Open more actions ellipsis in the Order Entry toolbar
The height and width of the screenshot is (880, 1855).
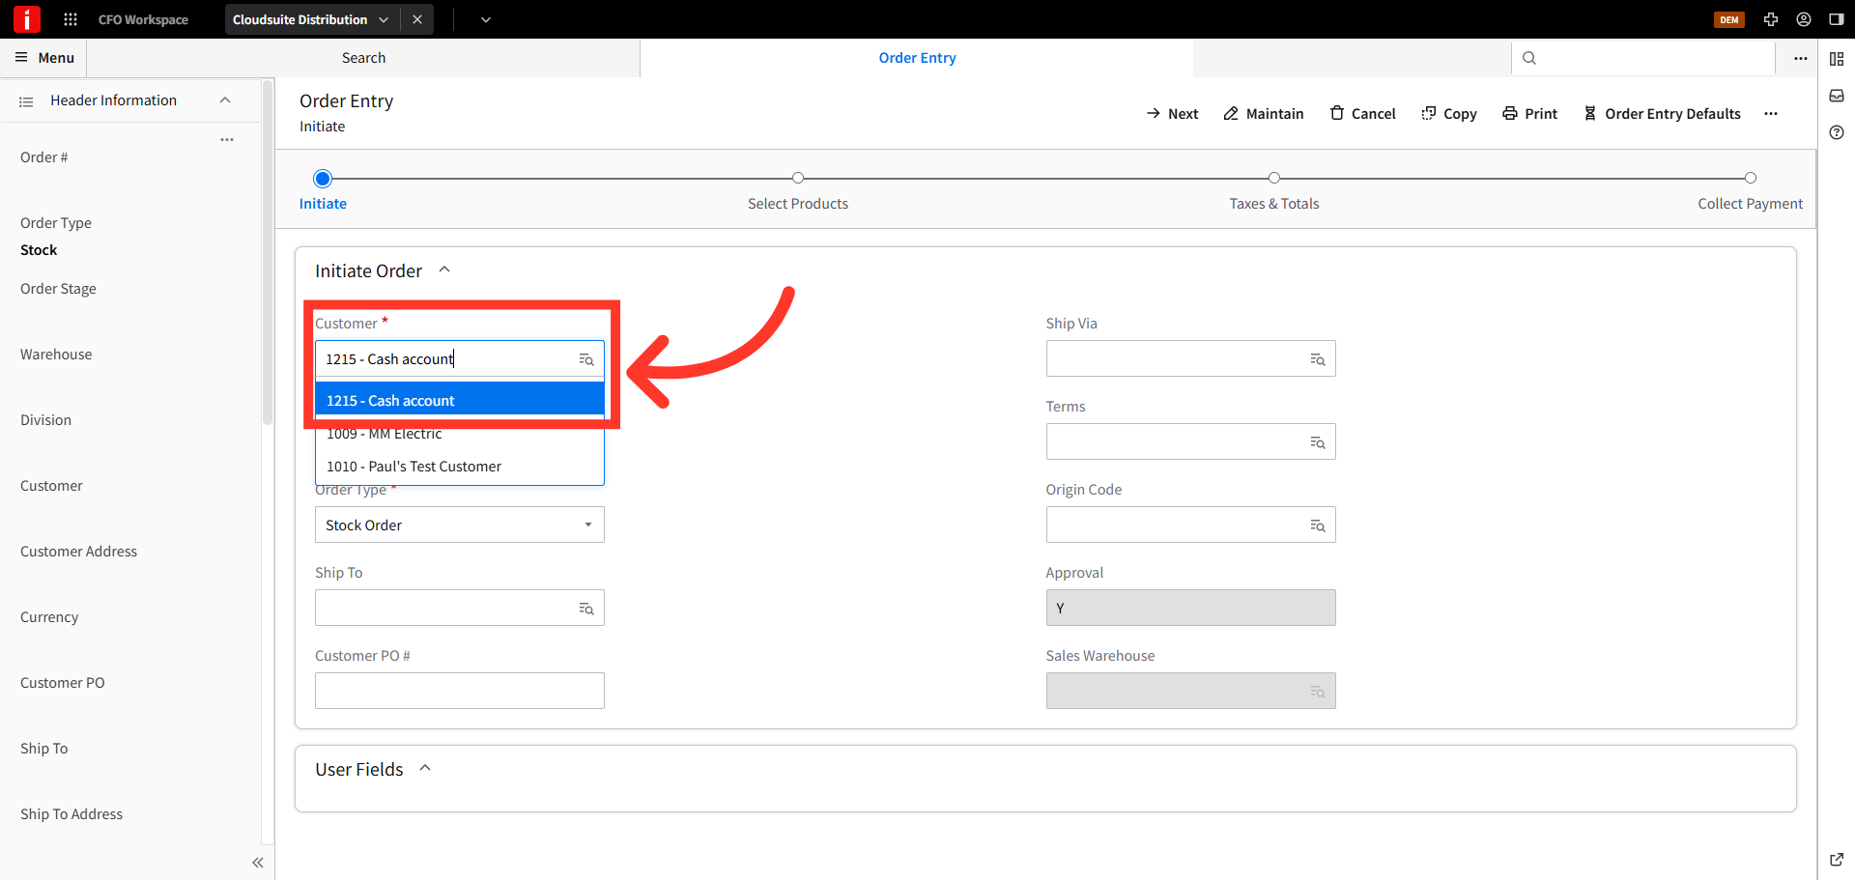1771,114
